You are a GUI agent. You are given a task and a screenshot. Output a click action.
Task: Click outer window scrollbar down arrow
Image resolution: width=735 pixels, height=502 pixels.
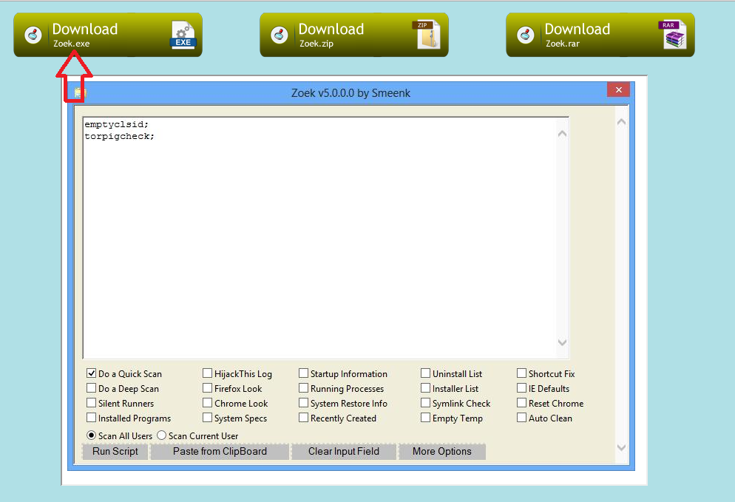pyautogui.click(x=622, y=447)
